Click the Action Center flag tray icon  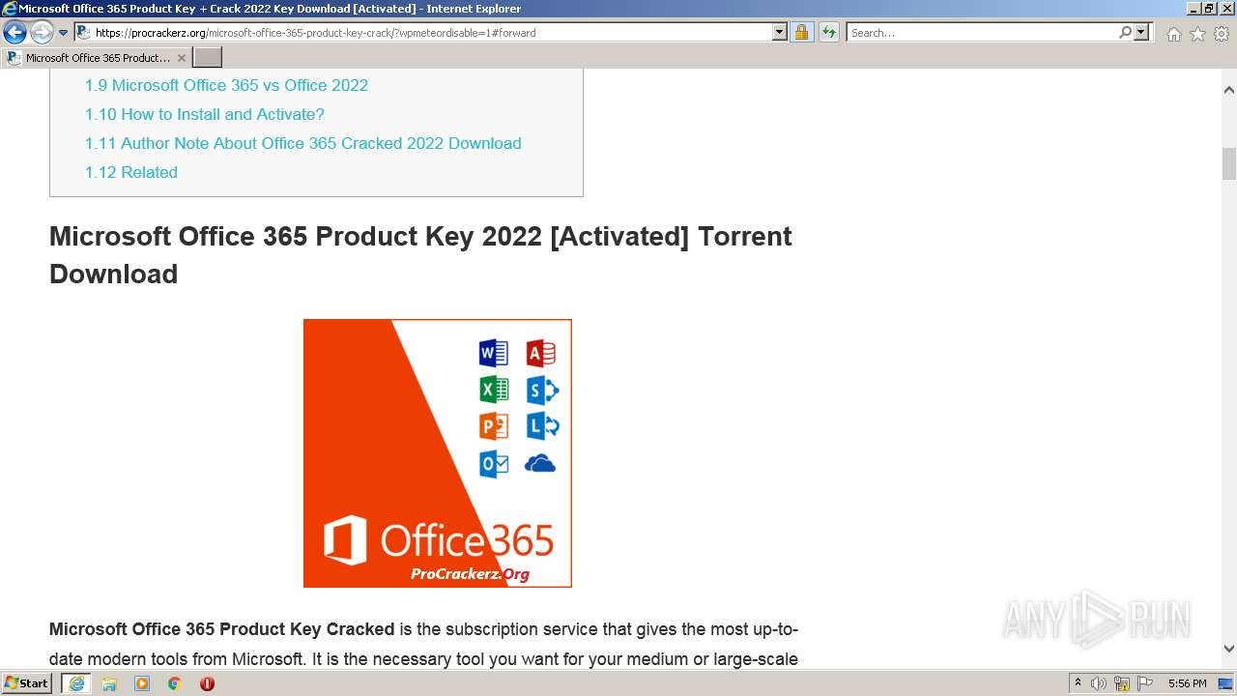click(1145, 683)
